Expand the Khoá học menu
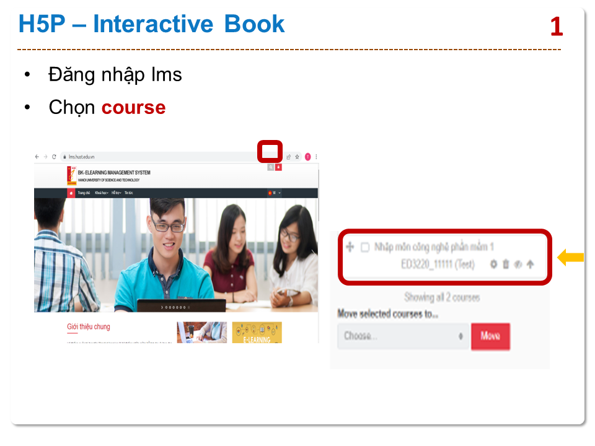Viewport: 595px width, 446px height. point(102,193)
